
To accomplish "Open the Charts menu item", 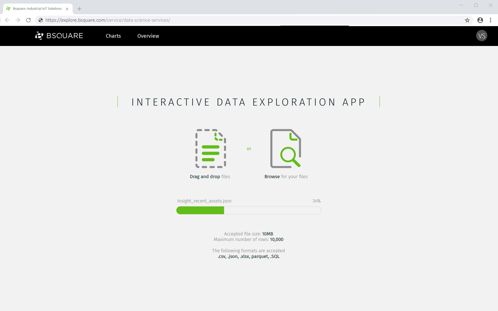I will point(113,36).
